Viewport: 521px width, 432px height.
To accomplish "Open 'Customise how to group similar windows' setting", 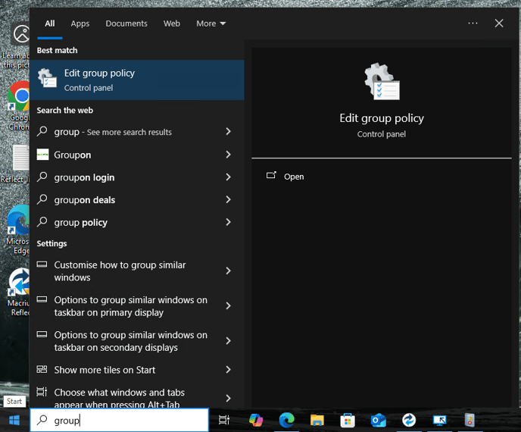I will (x=137, y=271).
